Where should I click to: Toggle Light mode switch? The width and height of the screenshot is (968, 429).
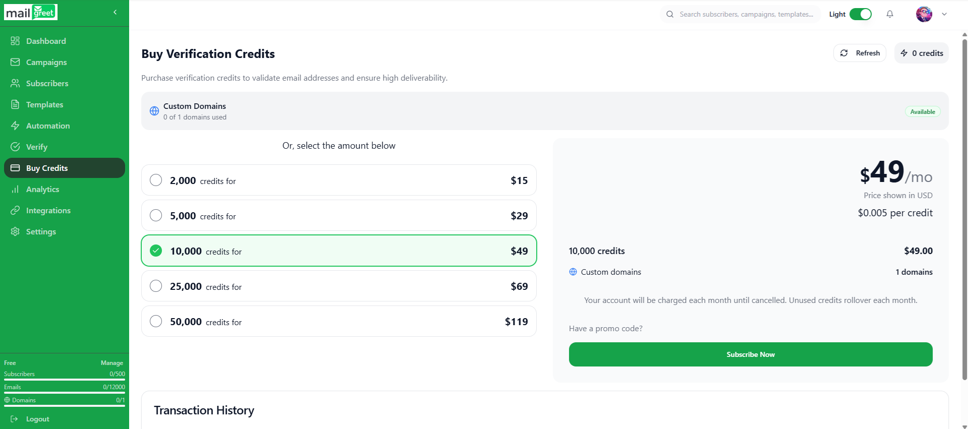(x=861, y=14)
